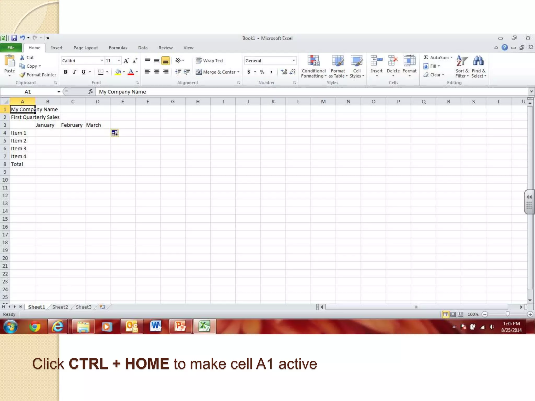Click the Auto Fill Options smart tag

click(x=114, y=133)
